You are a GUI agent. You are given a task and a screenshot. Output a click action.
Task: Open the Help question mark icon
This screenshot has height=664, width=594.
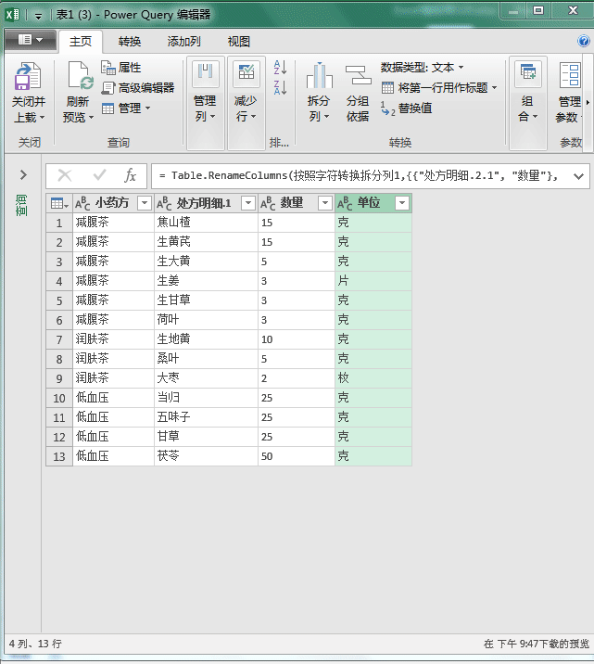click(584, 41)
